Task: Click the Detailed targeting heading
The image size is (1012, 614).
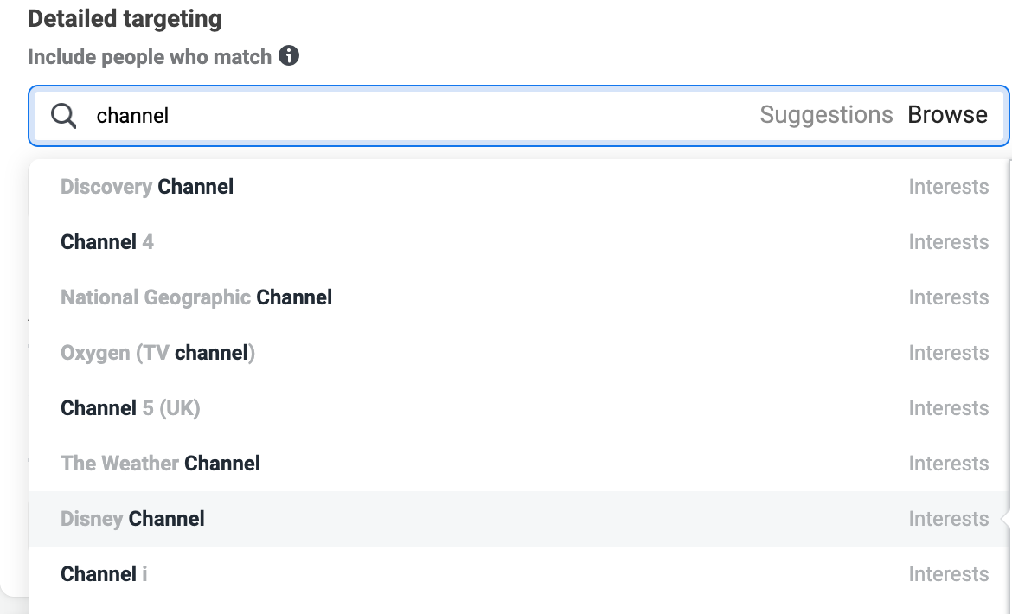Action: pos(125,19)
